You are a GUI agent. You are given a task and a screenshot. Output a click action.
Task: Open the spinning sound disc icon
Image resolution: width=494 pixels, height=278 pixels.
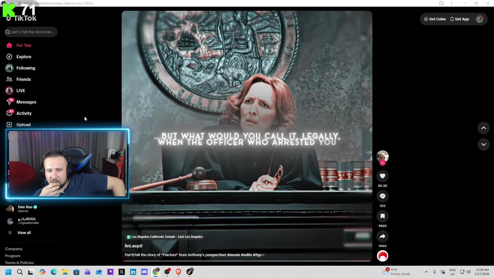[x=382, y=256]
